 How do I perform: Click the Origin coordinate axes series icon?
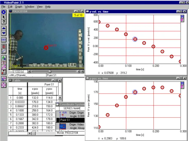pos(63,114)
